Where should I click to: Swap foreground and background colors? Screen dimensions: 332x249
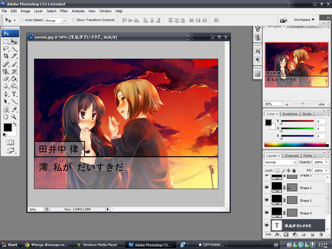click(15, 124)
